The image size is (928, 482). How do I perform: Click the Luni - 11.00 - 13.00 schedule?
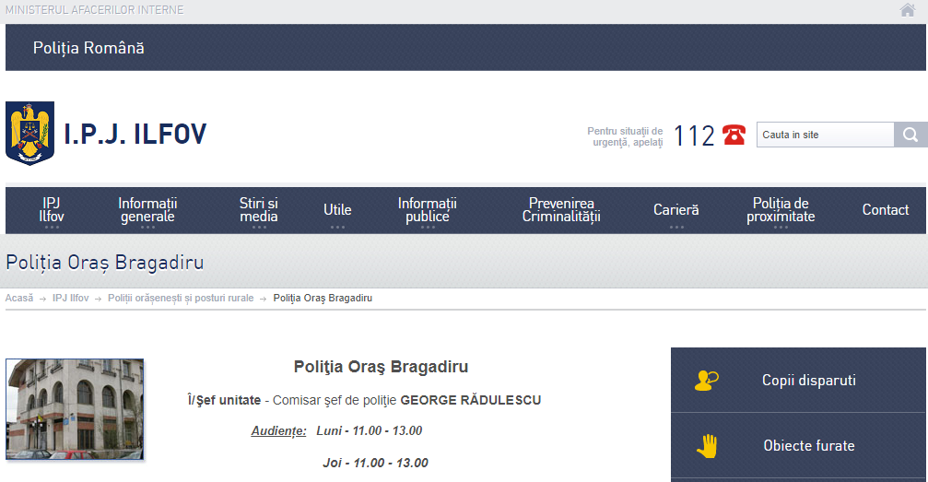coord(369,430)
